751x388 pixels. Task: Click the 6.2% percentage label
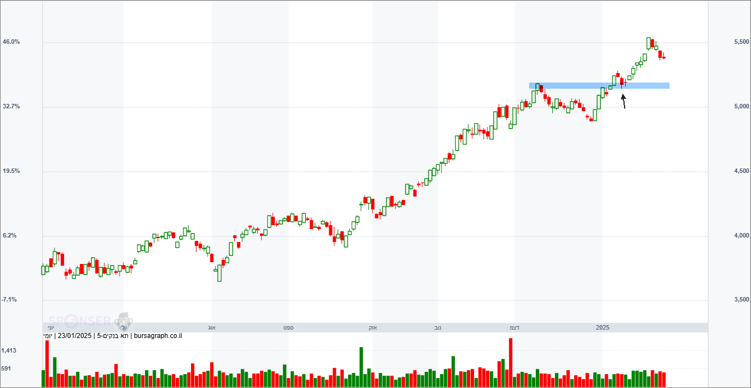click(10, 236)
